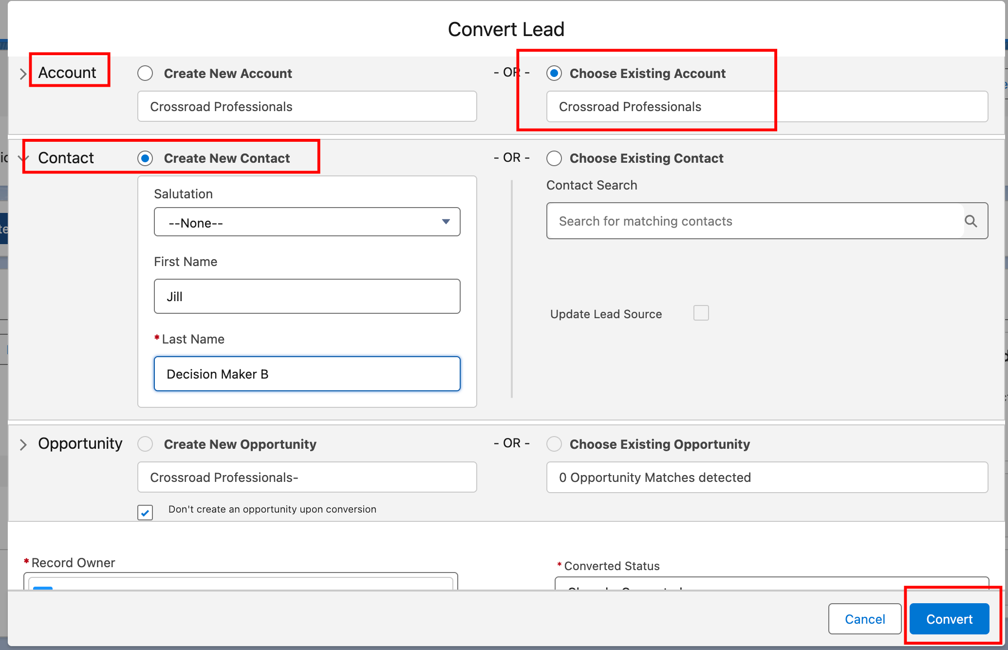
Task: Click the Crossroad Professionals- opportunity name field
Action: [x=307, y=477]
